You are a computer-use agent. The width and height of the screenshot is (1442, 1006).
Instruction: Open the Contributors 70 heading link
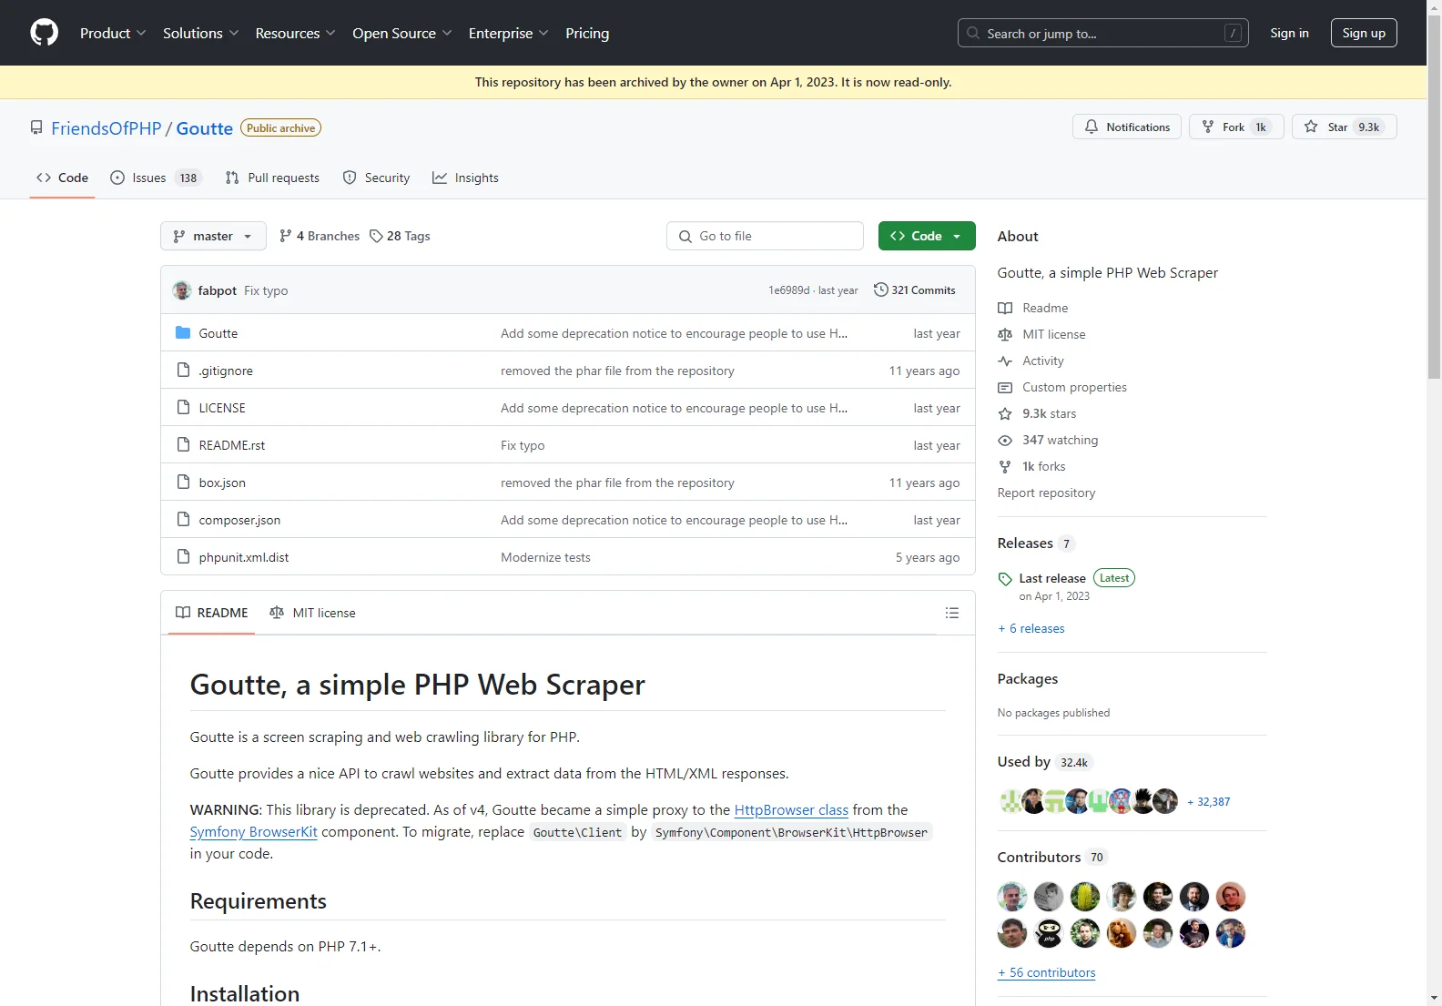click(x=1051, y=858)
